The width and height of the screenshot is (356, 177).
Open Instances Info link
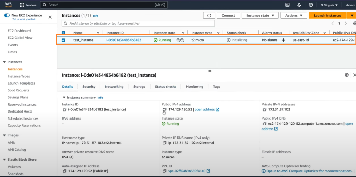96,16
